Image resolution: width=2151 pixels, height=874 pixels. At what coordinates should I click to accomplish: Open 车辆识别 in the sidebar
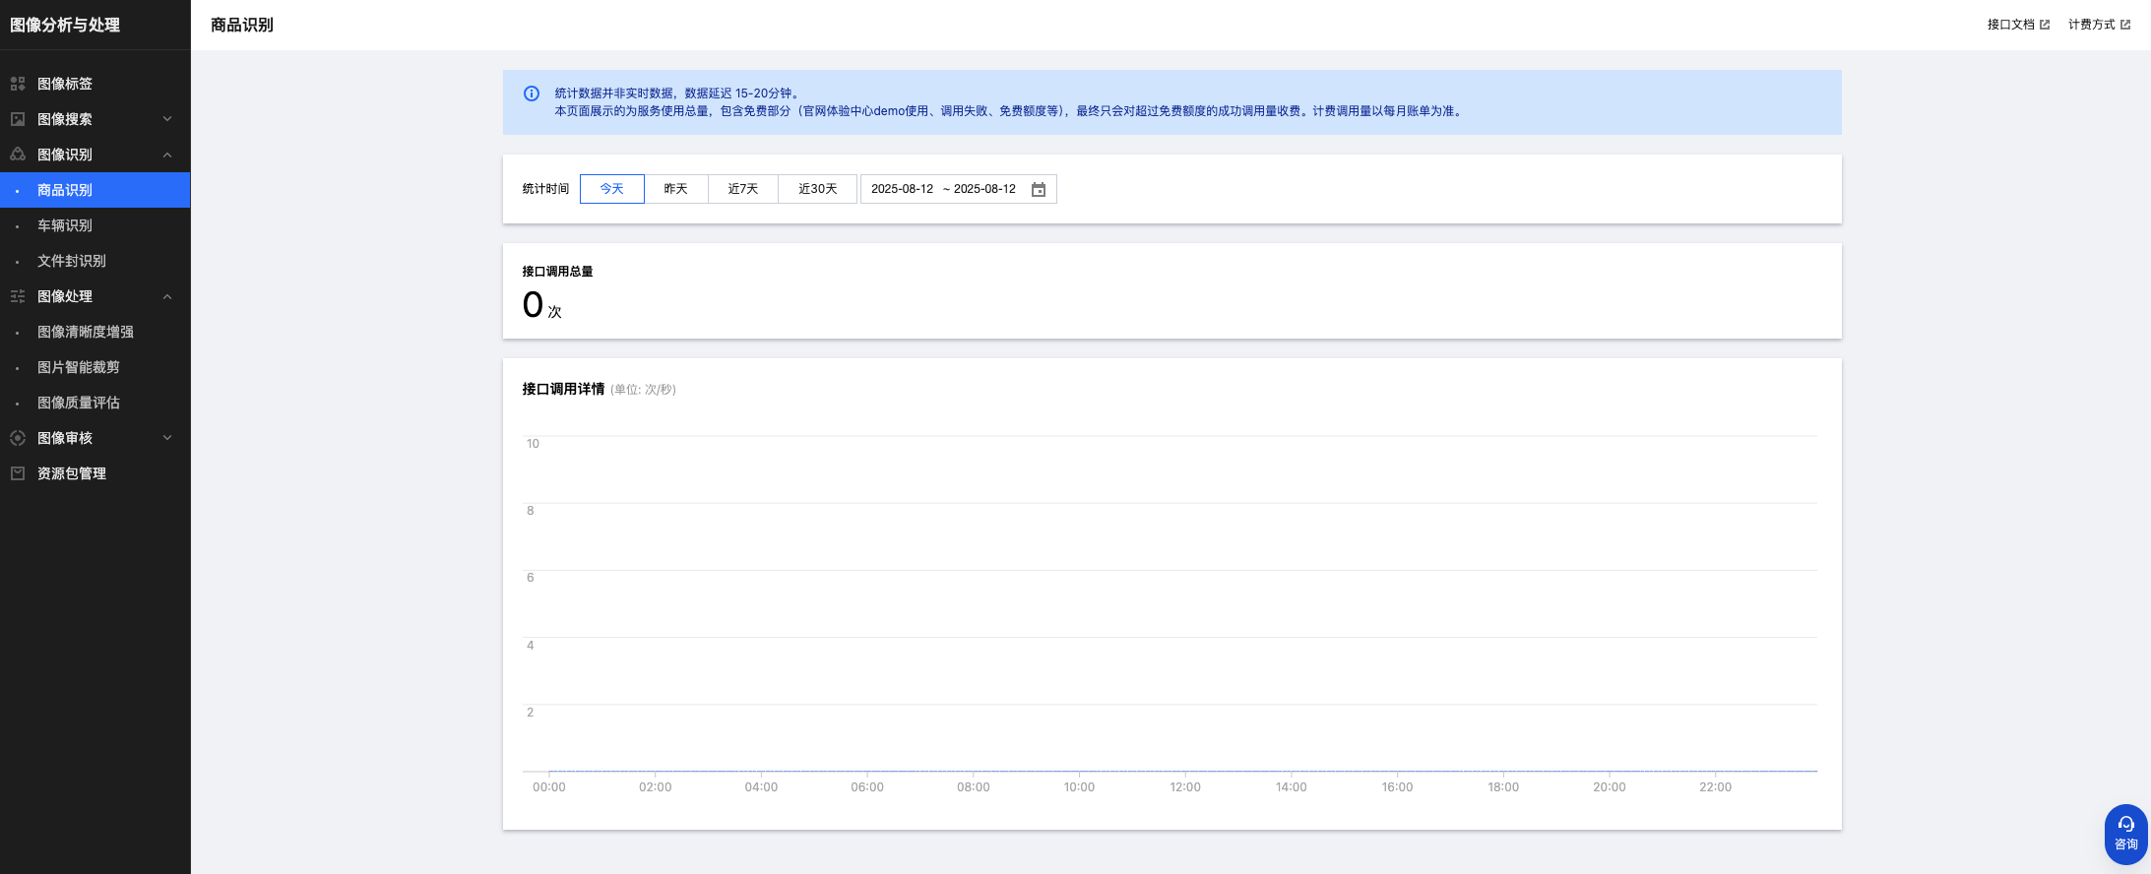(x=65, y=225)
